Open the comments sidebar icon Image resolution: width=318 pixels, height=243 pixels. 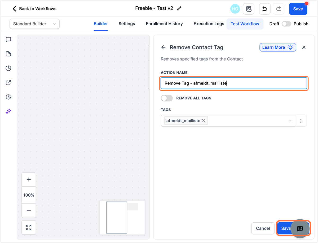(x=8, y=40)
